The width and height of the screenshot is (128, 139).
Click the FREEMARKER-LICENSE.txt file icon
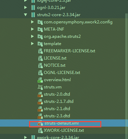(x=40, y=51)
